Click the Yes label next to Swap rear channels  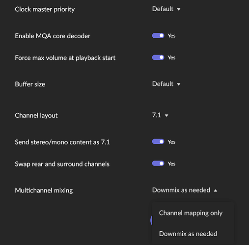click(x=171, y=163)
